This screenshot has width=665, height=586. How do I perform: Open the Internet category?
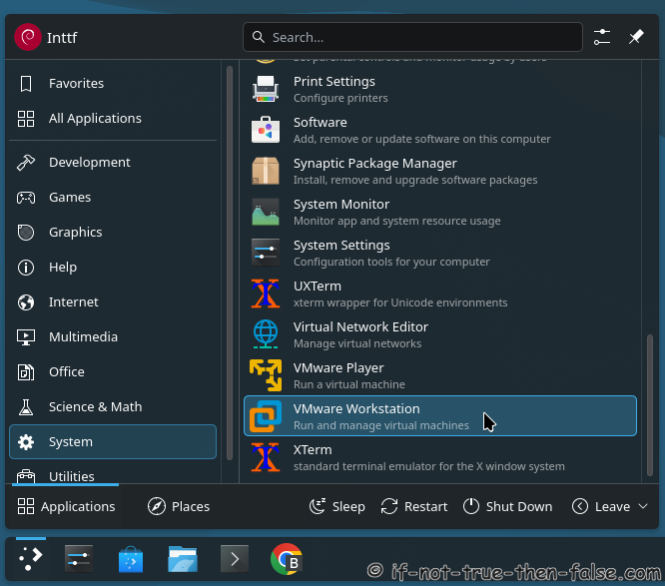pyautogui.click(x=113, y=301)
